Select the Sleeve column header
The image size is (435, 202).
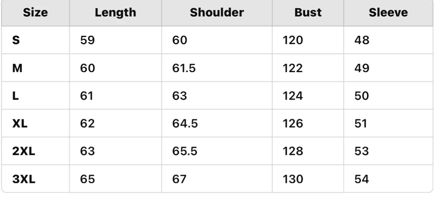click(388, 13)
